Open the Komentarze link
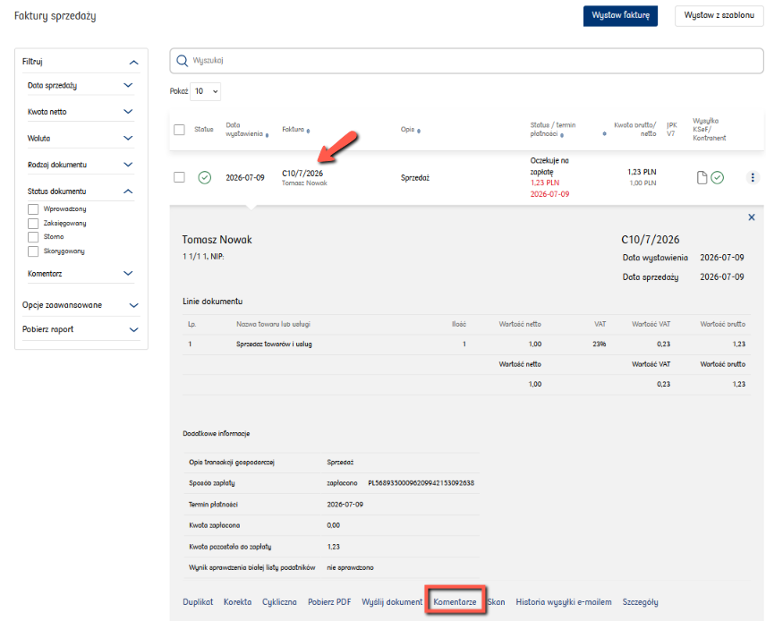Screen dimensions: 766x621 (455, 602)
